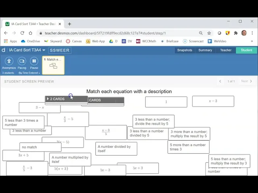The image size is (258, 193).
Task: Select the (x − 3)/5 fraction card
Action: 106,132
